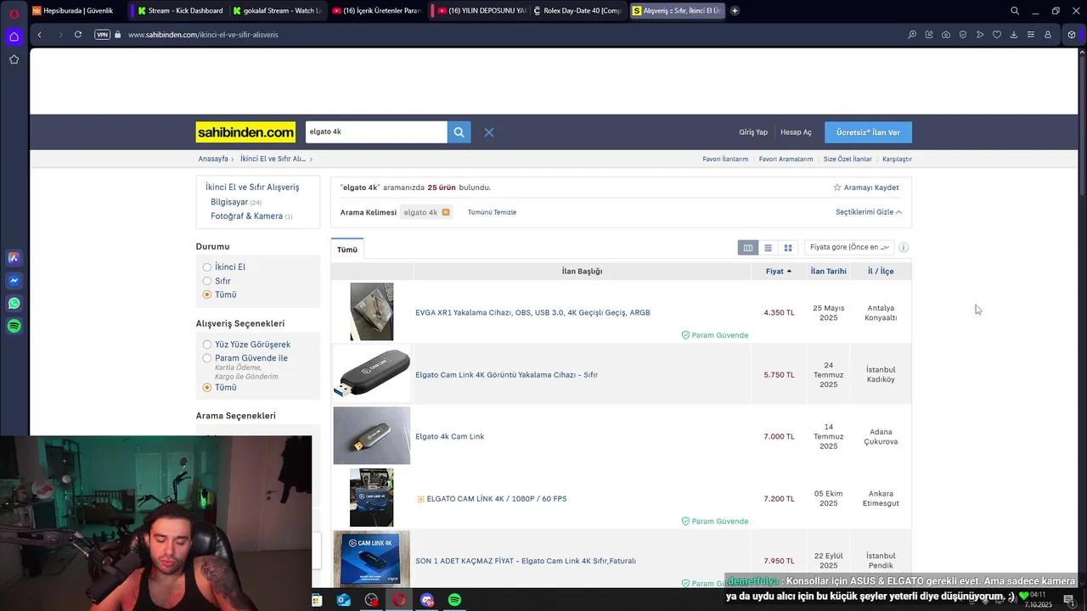Sort by İlan Tarihi column header

tap(828, 272)
